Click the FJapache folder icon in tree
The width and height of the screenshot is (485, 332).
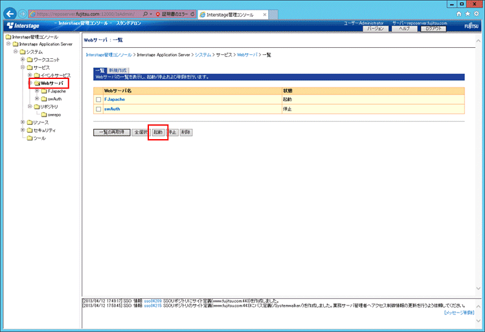[44, 91]
